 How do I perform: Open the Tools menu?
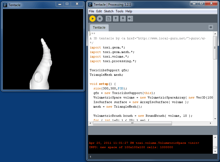point(119,11)
